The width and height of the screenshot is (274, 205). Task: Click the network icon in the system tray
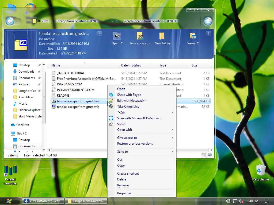[x=235, y=201]
